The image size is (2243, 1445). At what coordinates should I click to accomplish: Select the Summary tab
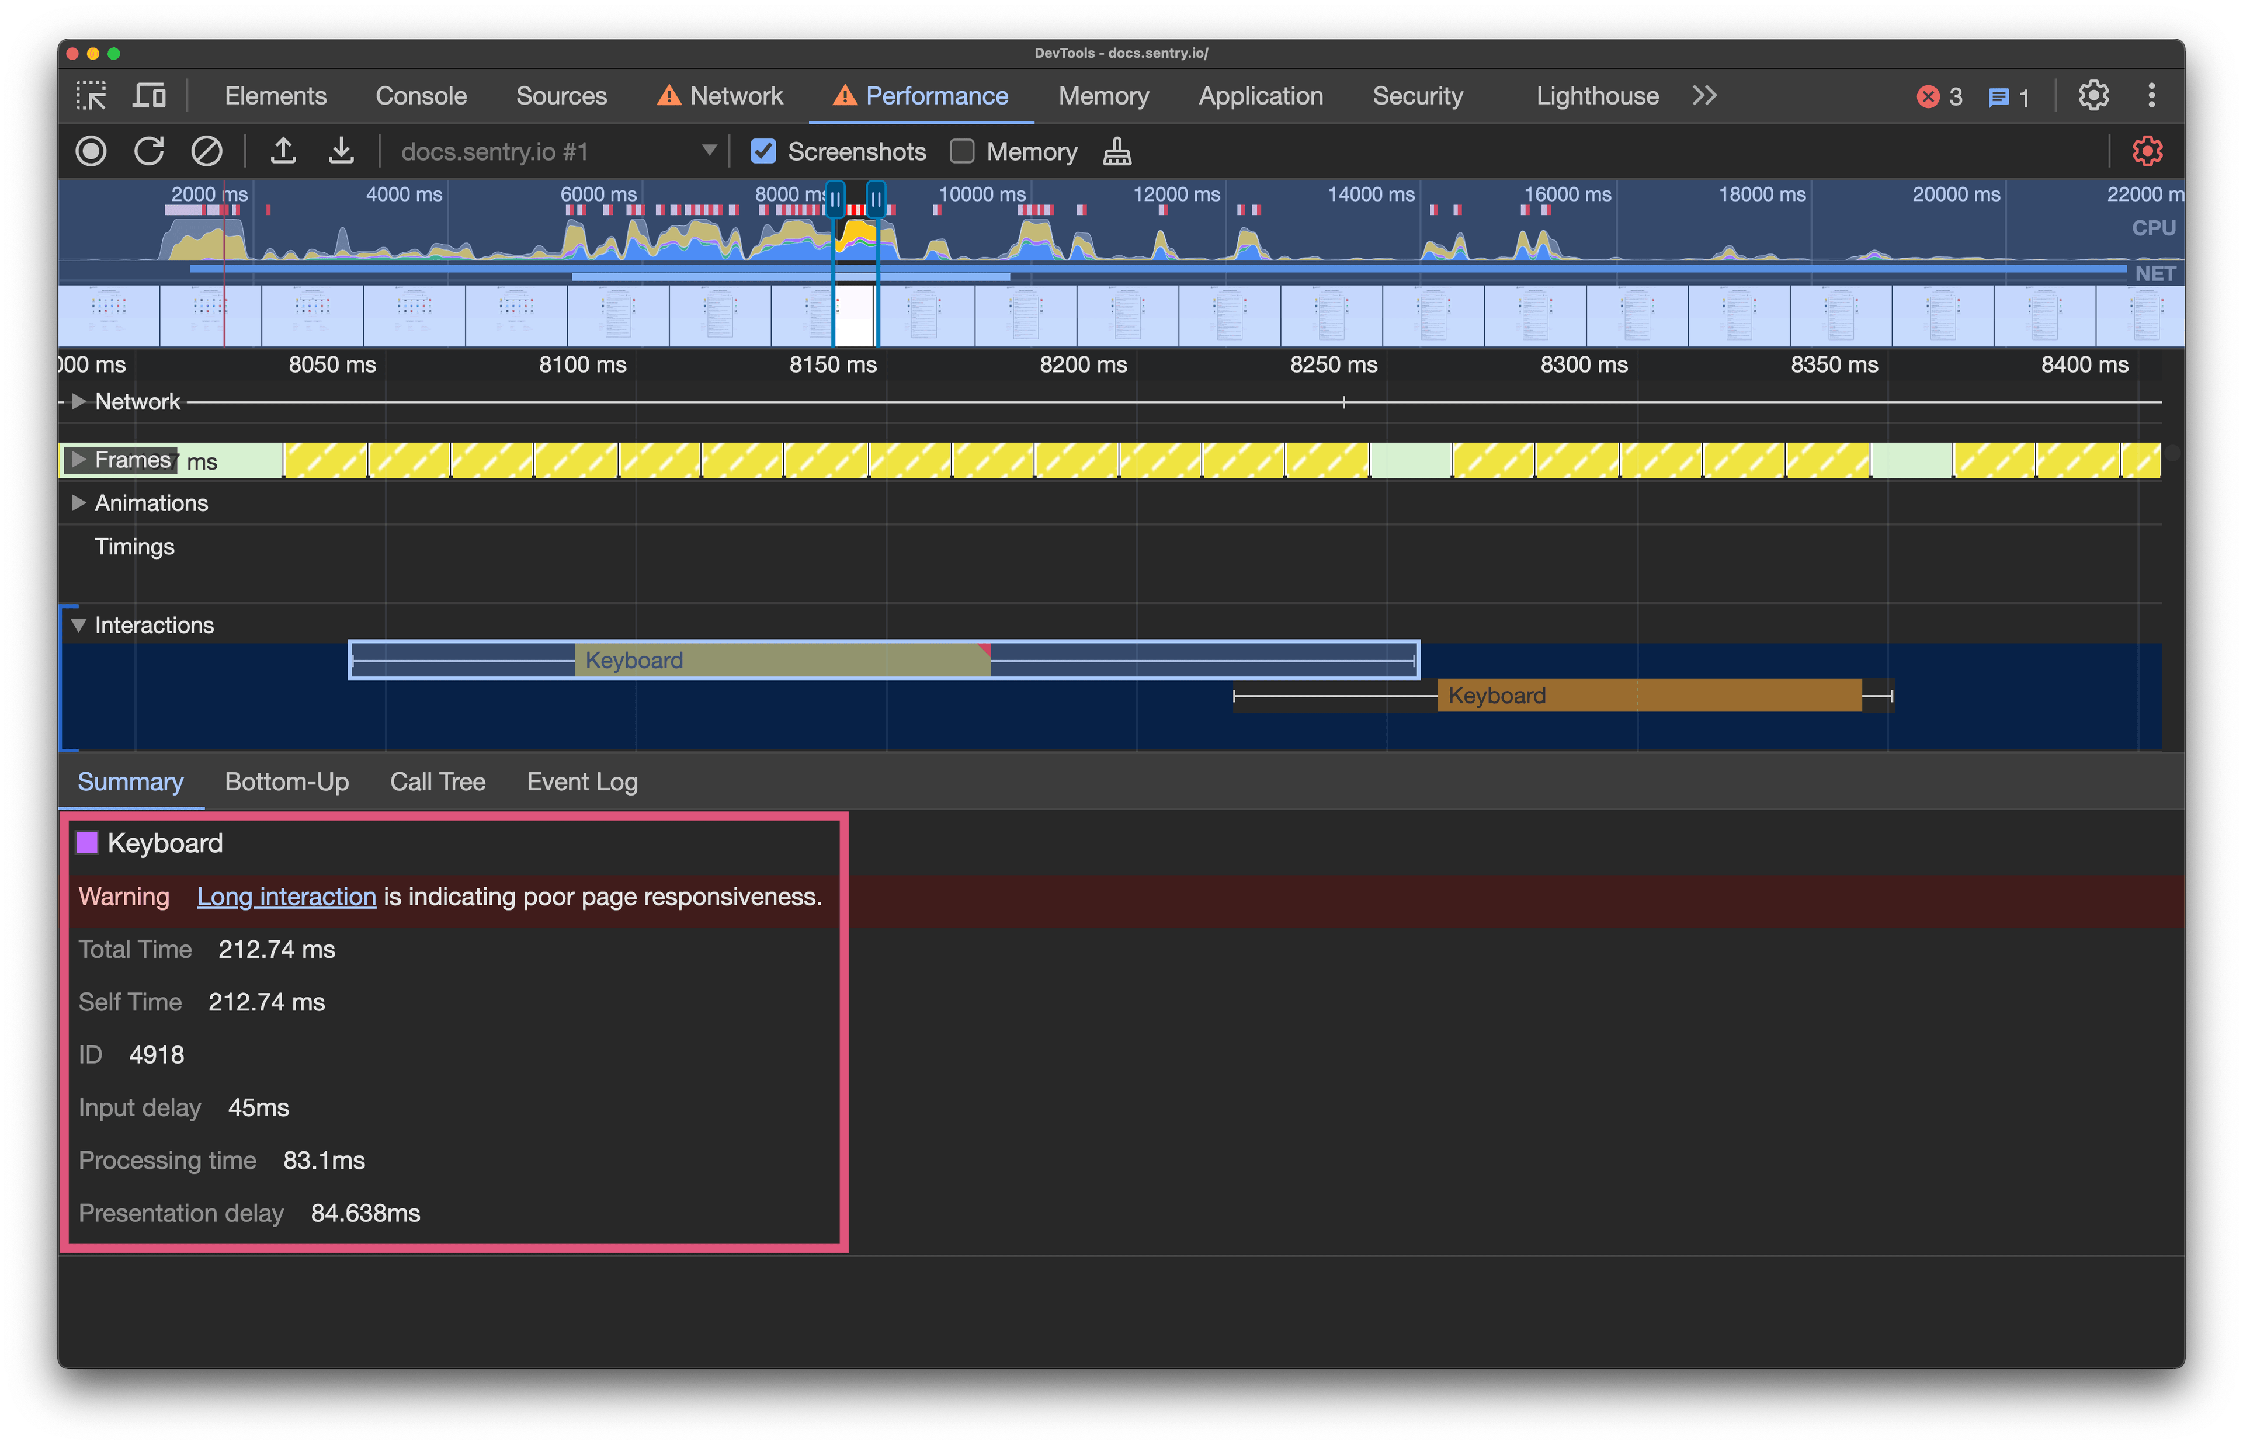(x=130, y=781)
